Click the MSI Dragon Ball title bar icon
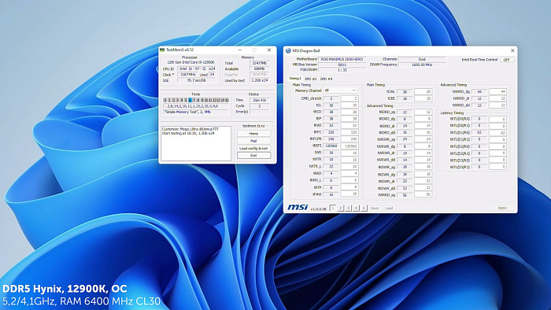Image resolution: width=551 pixels, height=310 pixels. pos(288,51)
